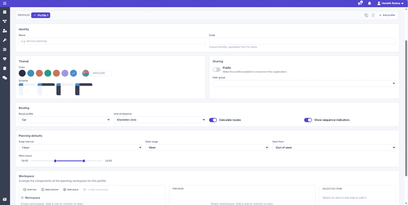Open the Hendrik Bulens user menu
This screenshot has height=205, width=408.
point(392,3)
